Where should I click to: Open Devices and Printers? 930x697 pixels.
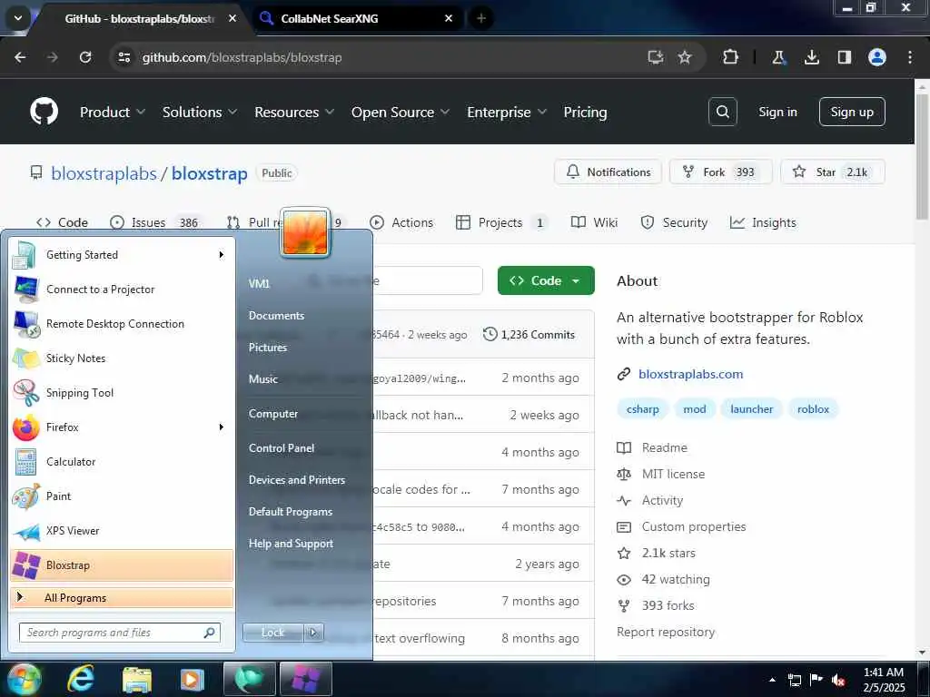(x=297, y=480)
